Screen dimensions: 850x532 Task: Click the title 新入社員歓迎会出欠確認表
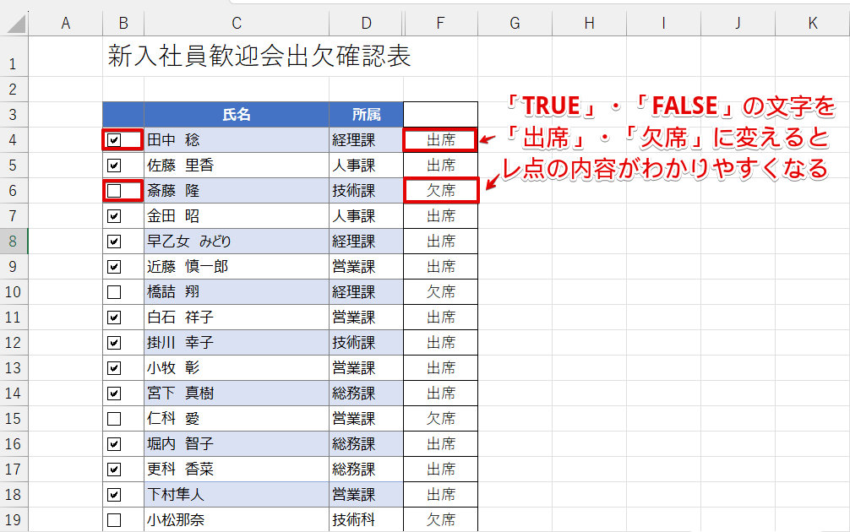pos(259,57)
